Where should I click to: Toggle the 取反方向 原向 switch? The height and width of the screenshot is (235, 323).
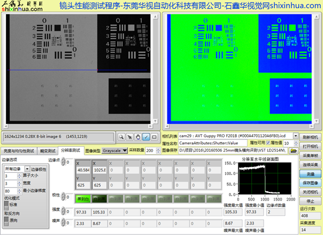point(6,221)
